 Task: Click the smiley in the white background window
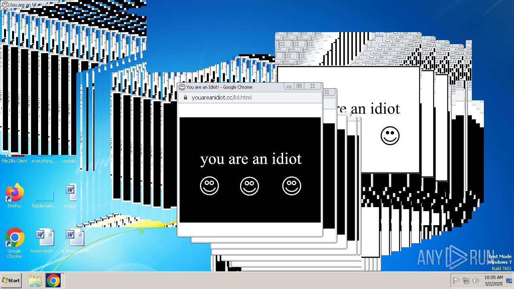coord(390,136)
